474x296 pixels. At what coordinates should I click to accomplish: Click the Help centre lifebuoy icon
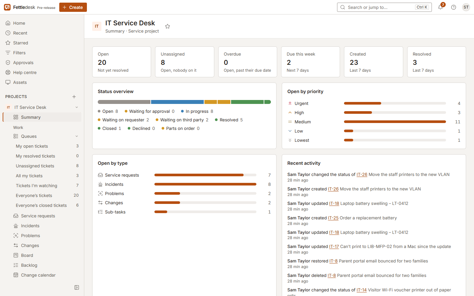tap(8, 72)
